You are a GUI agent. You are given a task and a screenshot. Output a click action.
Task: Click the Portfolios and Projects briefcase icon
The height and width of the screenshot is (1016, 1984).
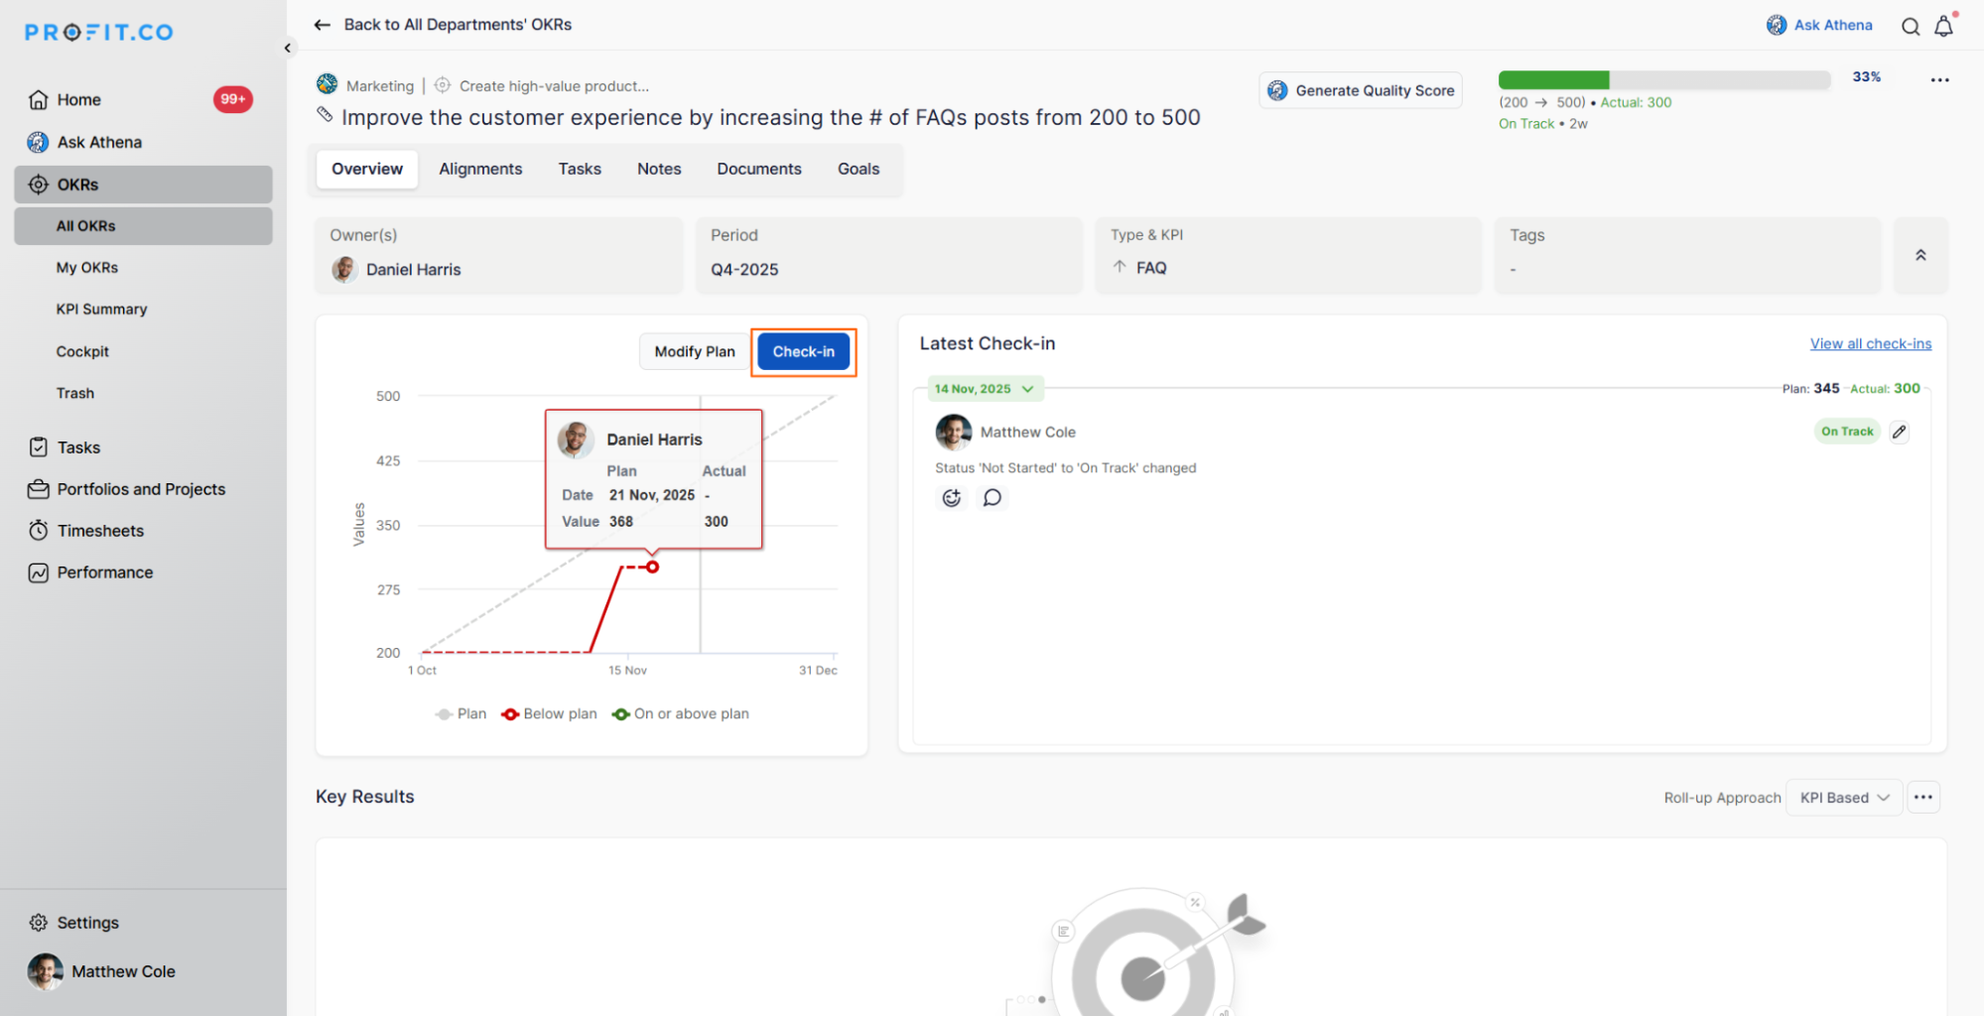[x=39, y=489]
